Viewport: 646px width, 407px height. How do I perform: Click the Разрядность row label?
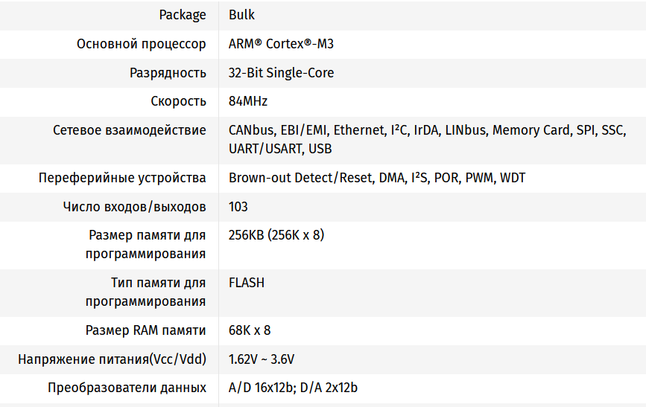pos(168,73)
